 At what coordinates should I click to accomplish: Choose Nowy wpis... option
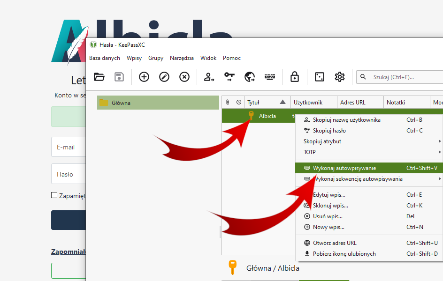click(369, 227)
